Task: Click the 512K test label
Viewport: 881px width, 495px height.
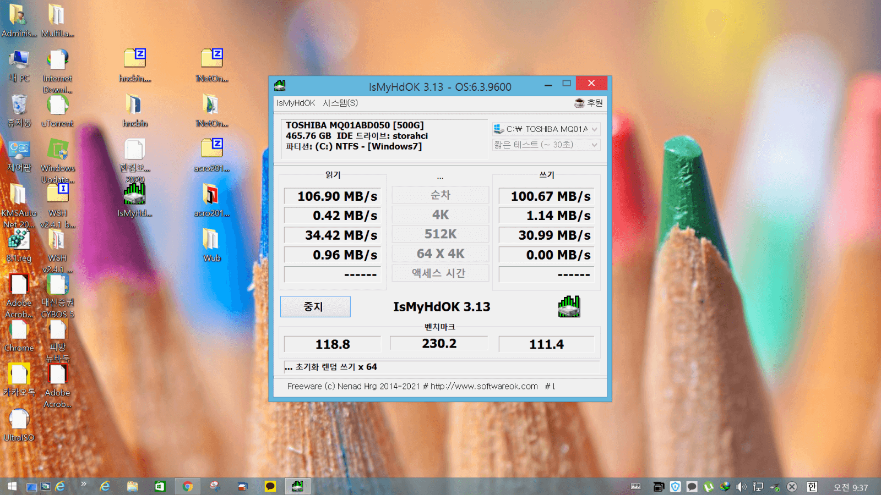Action: [x=440, y=234]
